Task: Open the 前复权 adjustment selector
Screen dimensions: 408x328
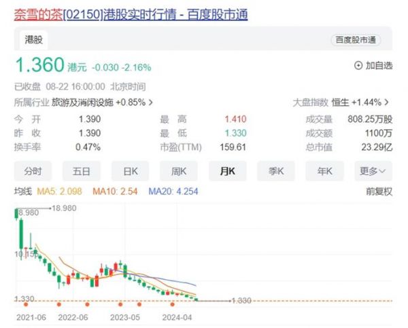Action: (379, 192)
